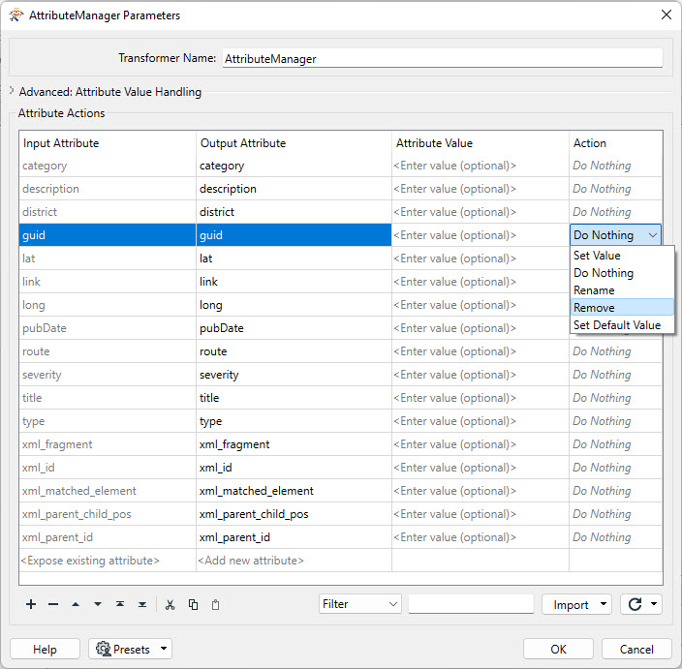The width and height of the screenshot is (682, 669).
Task: Open the refresh button dropdown arrow
Action: click(654, 604)
